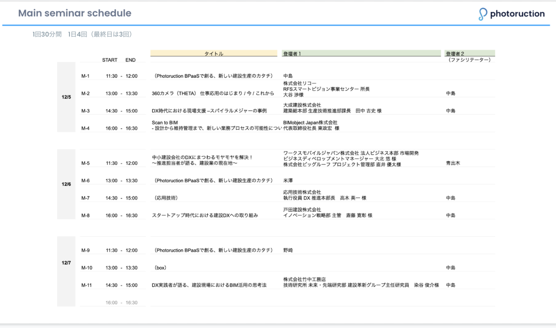The height and width of the screenshot is (328, 556).
Task: Select the "中小建設会社のDXにまつわるモヤモヤを解決！" title
Action: pos(202,158)
